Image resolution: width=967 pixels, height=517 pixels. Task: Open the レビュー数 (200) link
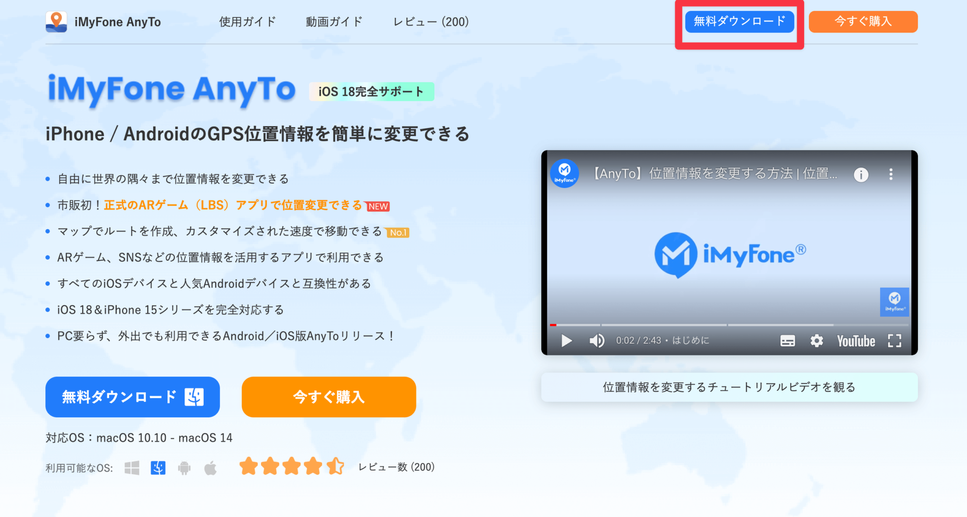(x=396, y=467)
